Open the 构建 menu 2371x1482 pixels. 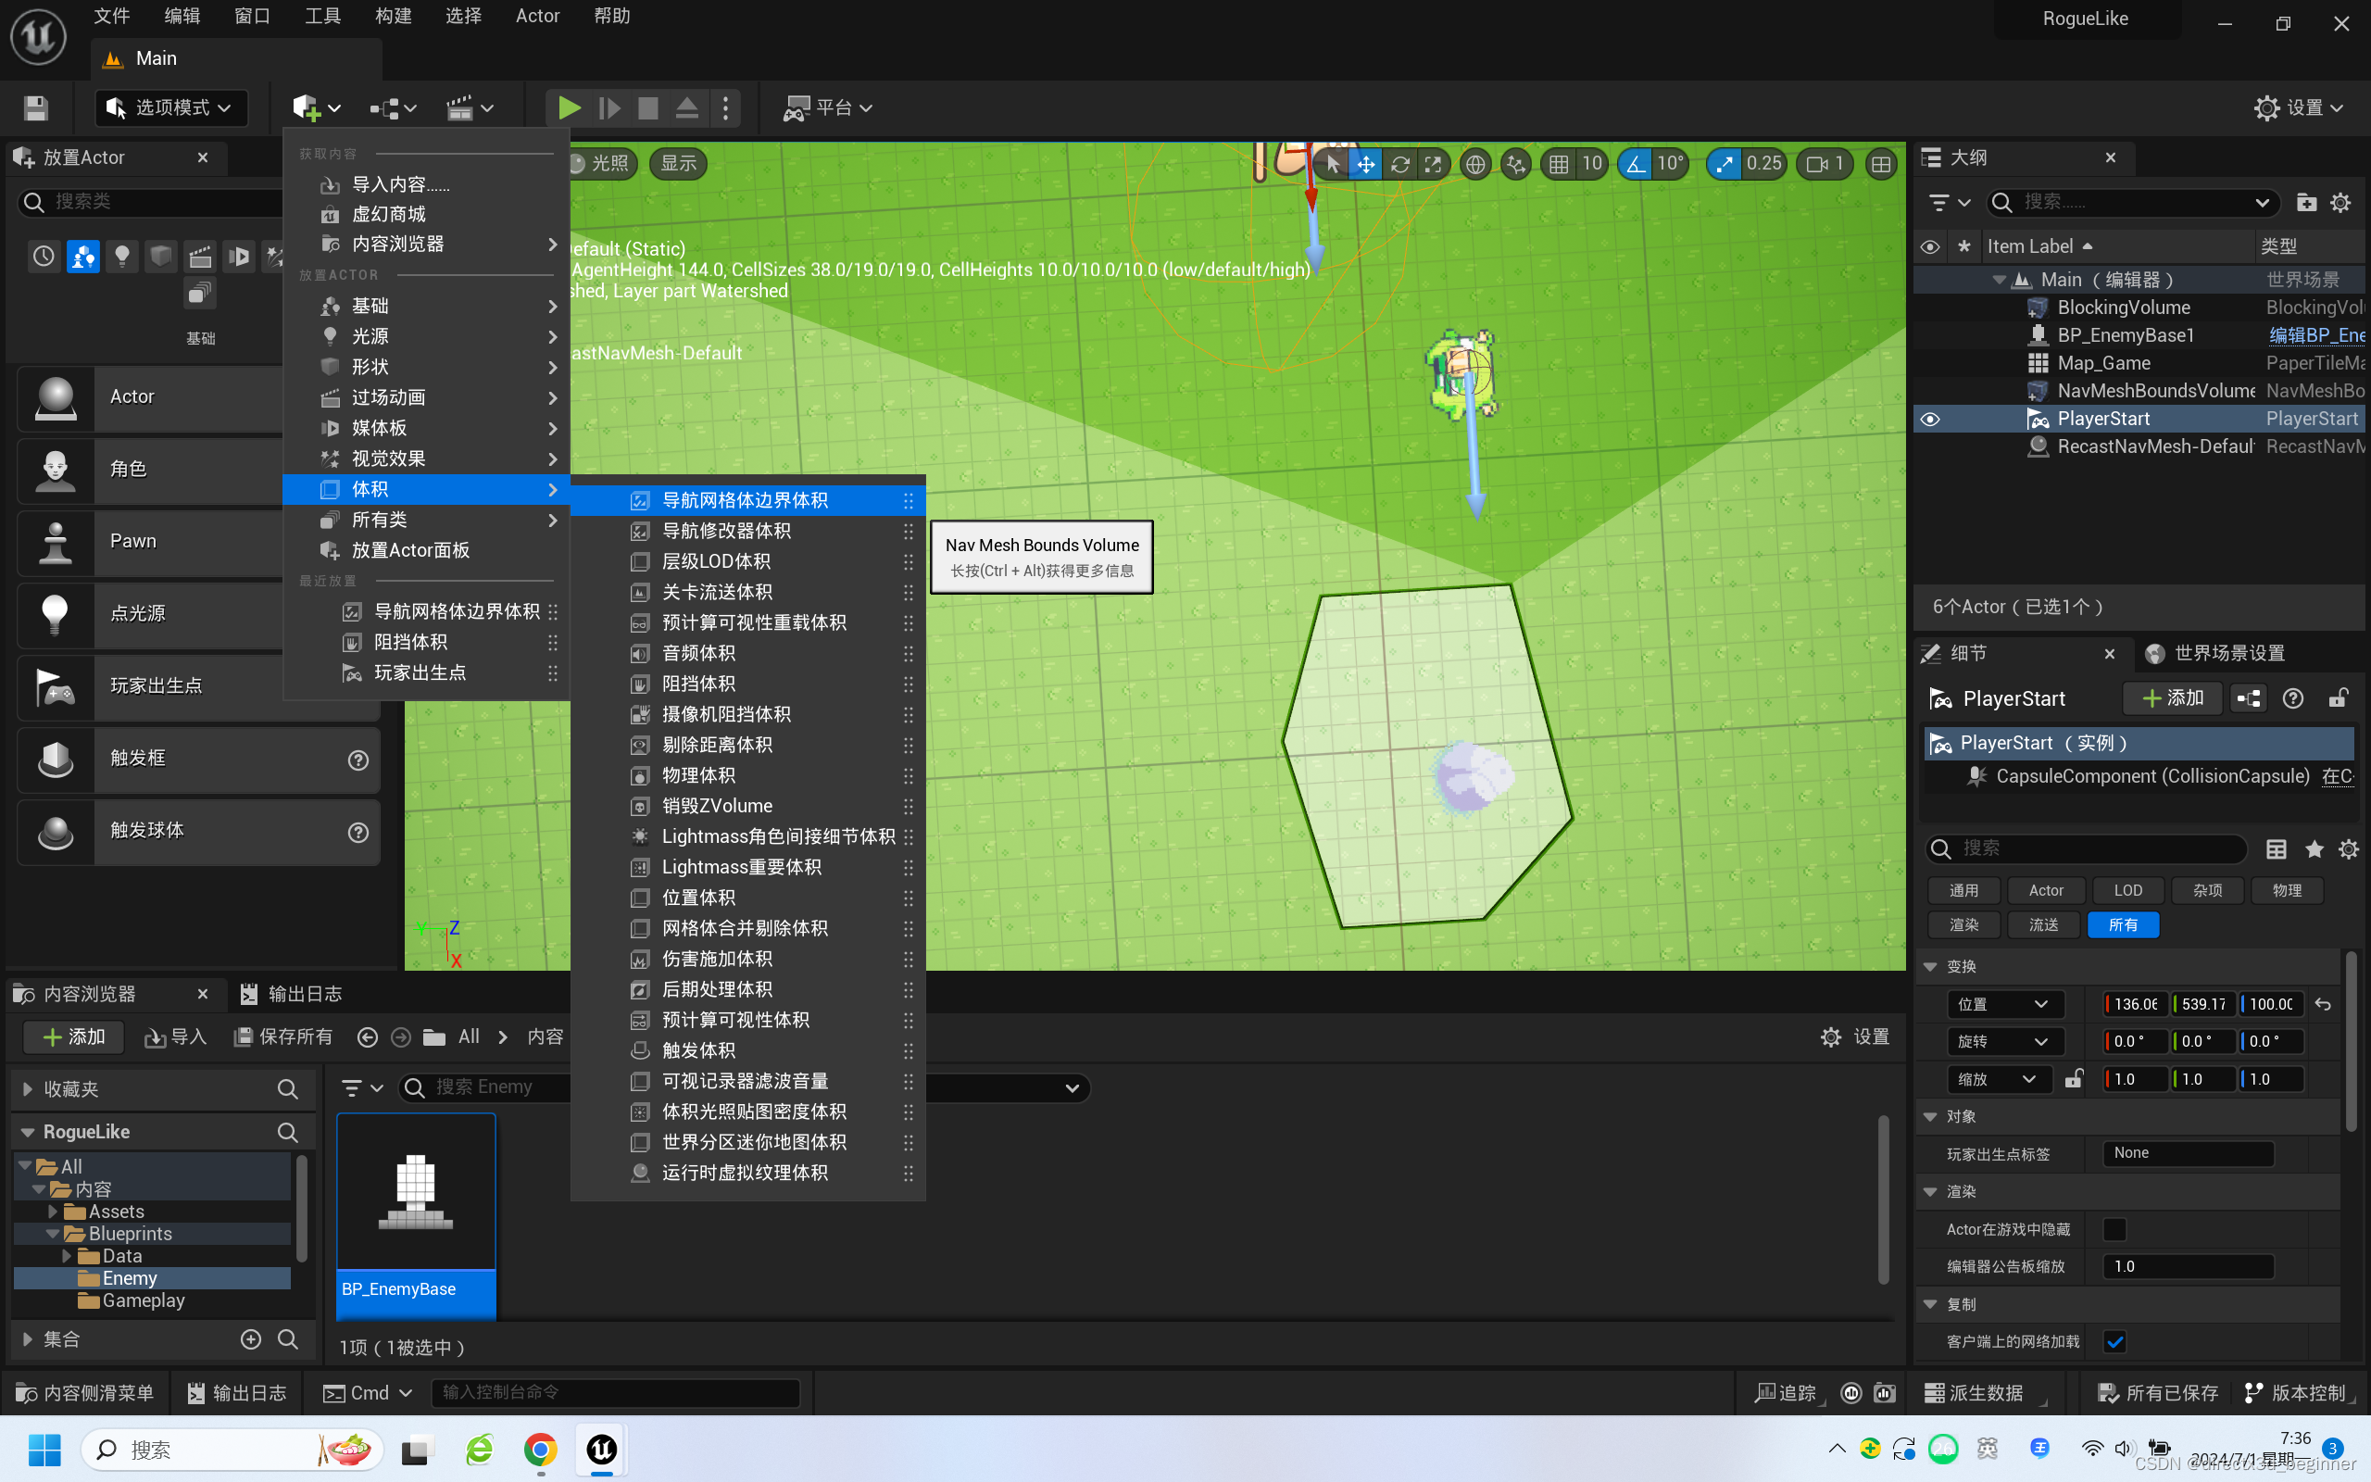click(393, 16)
